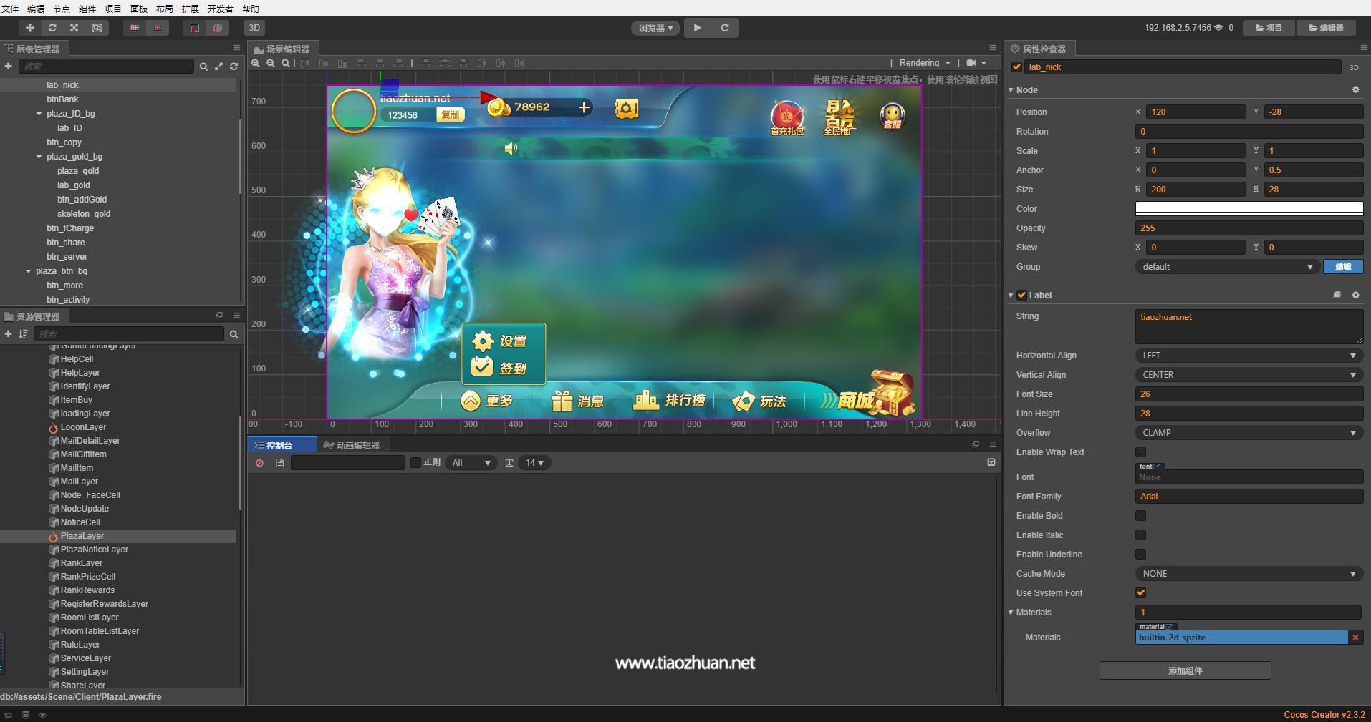Open the Overflow CLAMP dropdown

tap(1249, 433)
